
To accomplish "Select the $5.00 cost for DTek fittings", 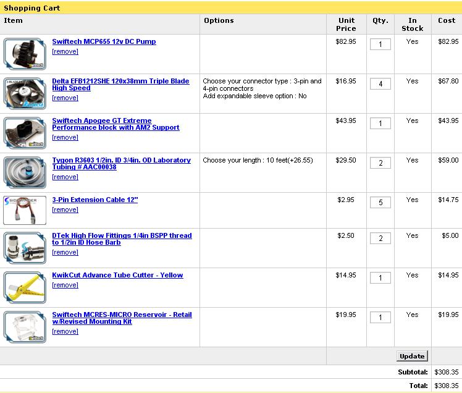I will (x=450, y=235).
